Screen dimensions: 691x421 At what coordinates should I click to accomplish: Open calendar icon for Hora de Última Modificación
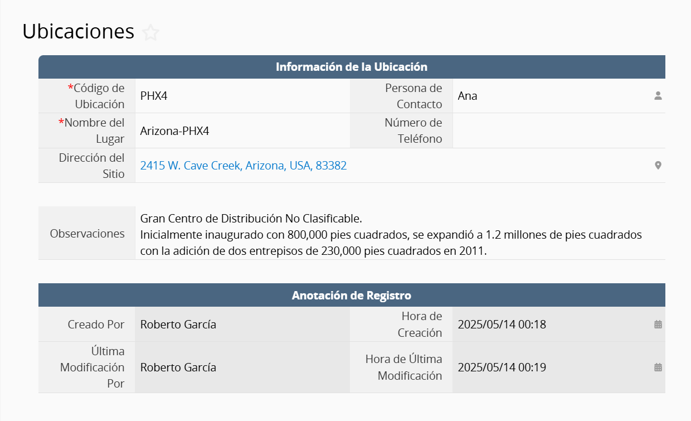pyautogui.click(x=658, y=367)
